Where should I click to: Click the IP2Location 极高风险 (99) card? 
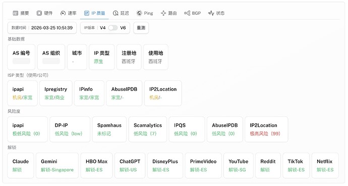point(266,129)
